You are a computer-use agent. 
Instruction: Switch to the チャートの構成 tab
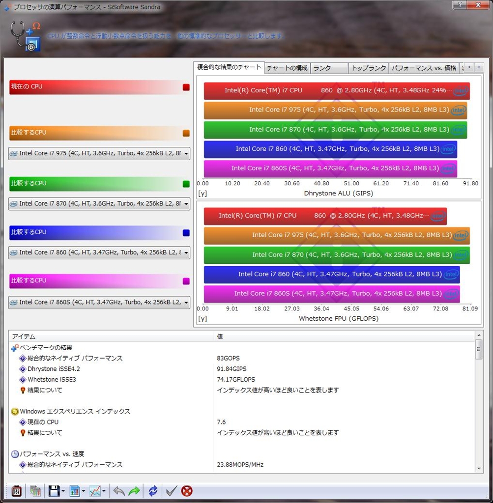click(x=287, y=68)
